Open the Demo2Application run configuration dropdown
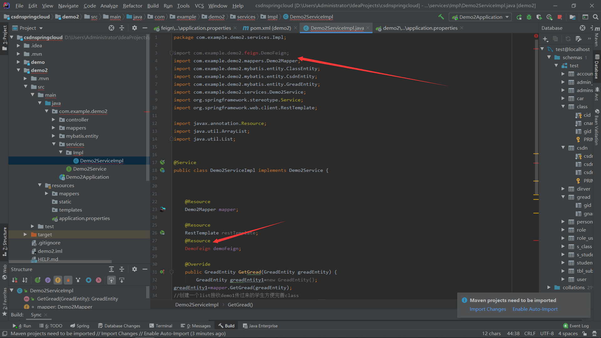The width and height of the screenshot is (601, 338). (480, 17)
